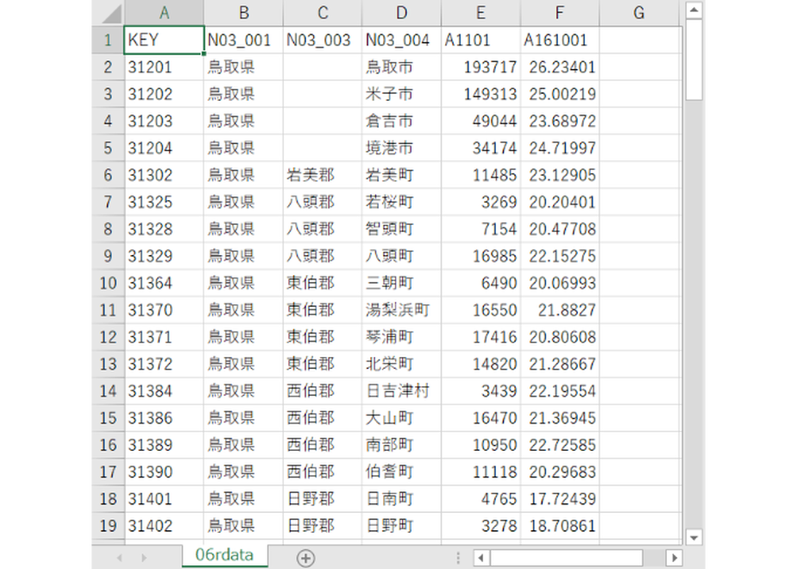Select row 10 header
The width and height of the screenshot is (797, 569).
108,283
